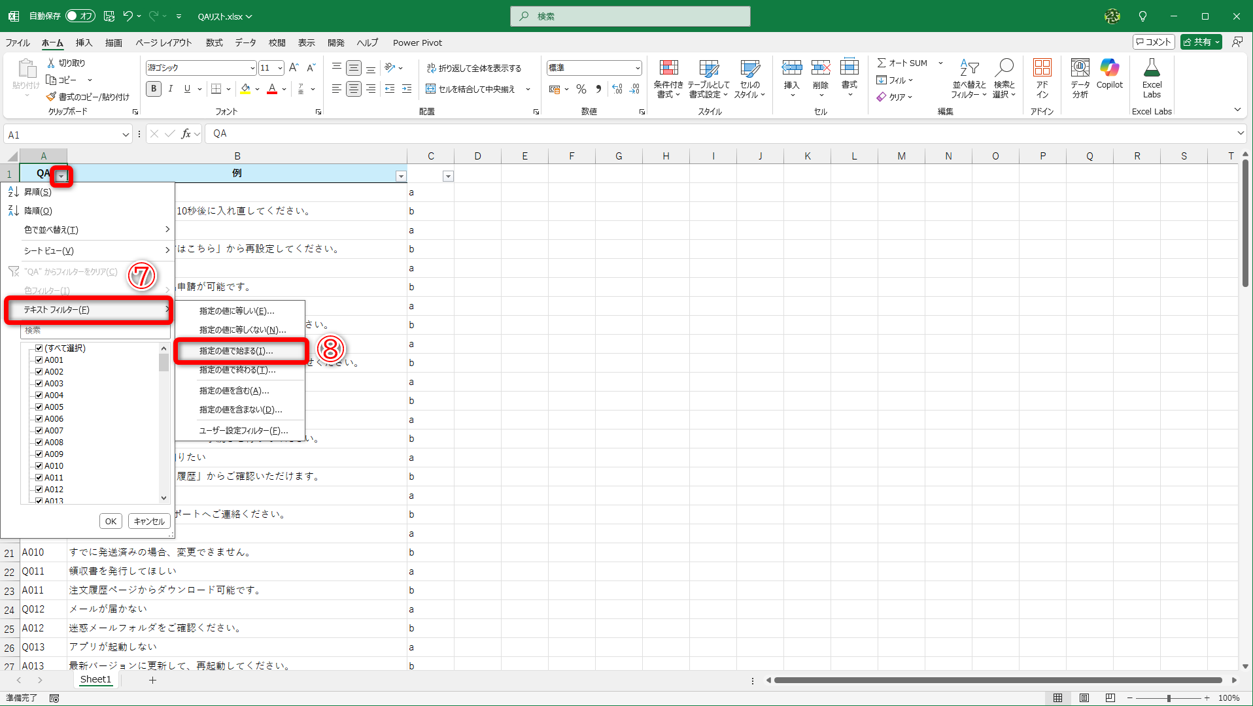The image size is (1253, 706).
Task: Collapse the ribbon with the chevron
Action: tap(1237, 110)
